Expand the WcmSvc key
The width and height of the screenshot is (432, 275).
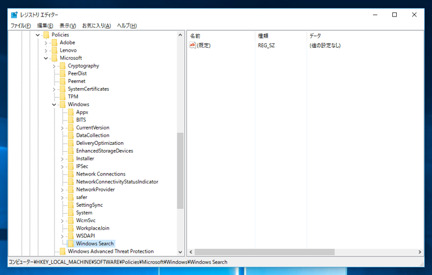pyautogui.click(x=63, y=220)
